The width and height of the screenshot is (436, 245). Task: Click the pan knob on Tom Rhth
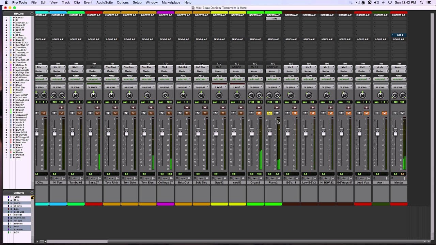[111, 95]
